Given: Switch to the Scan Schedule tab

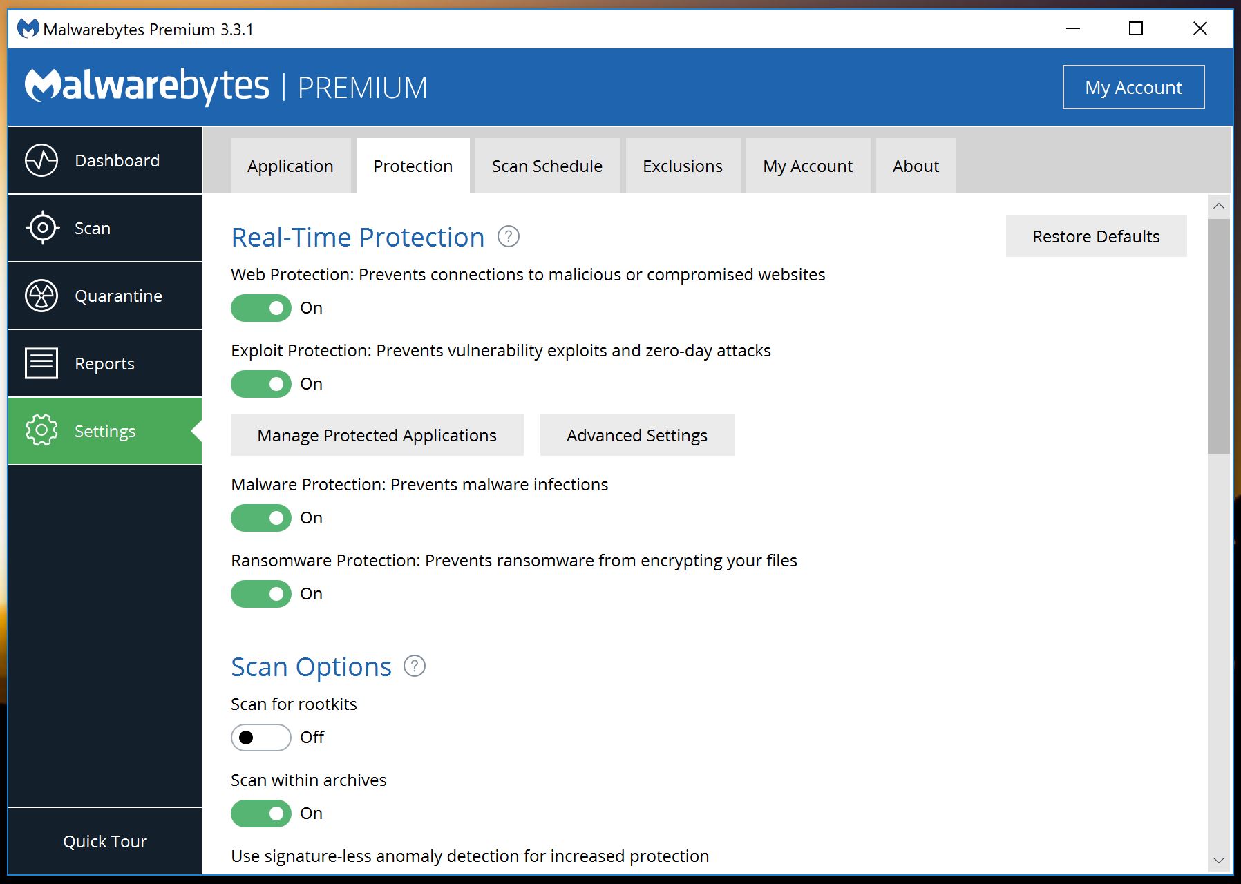Looking at the screenshot, I should click(547, 166).
